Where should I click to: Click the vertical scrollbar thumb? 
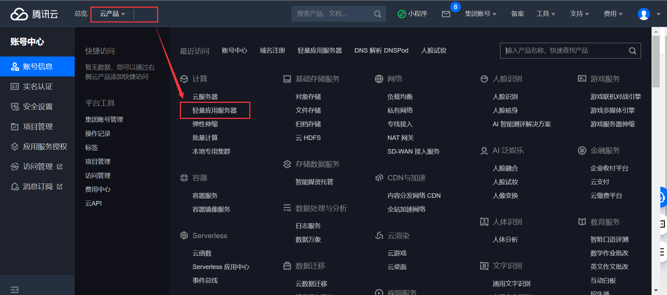(655, 61)
